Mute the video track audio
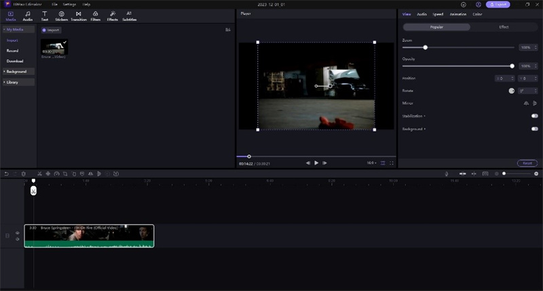This screenshot has width=543, height=291. [18, 239]
